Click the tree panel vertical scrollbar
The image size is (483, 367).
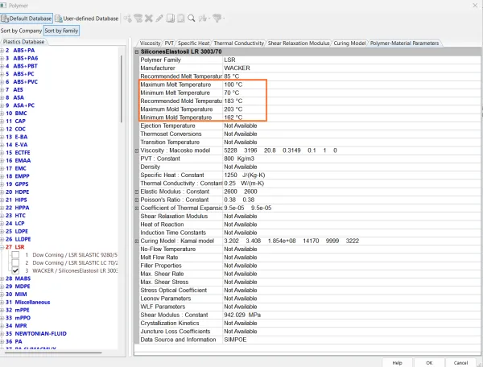pyautogui.click(x=121, y=89)
